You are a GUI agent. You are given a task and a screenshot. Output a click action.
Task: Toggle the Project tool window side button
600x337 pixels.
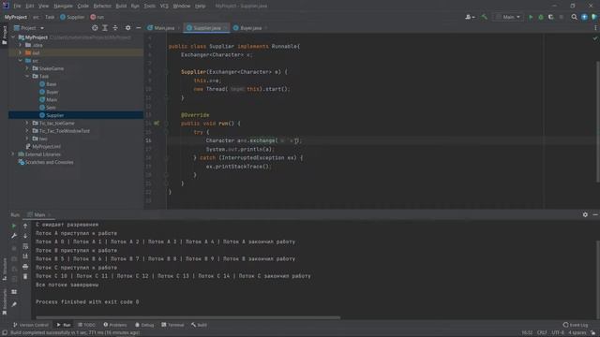(x=4, y=36)
